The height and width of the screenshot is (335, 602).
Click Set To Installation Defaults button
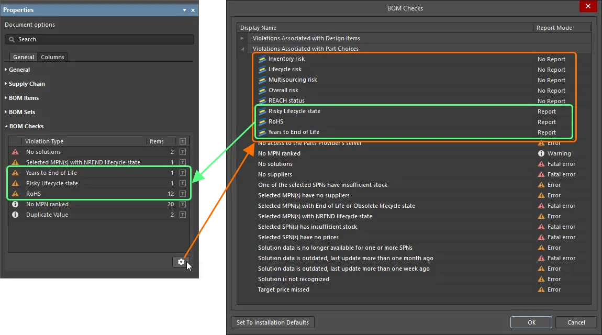coord(272,322)
